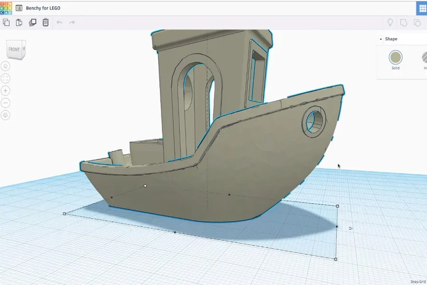Set the shape to Hole
The height and width of the screenshot is (285, 427).
click(x=424, y=57)
